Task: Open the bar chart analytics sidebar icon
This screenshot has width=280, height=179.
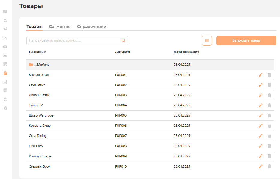Action: pos(5,82)
